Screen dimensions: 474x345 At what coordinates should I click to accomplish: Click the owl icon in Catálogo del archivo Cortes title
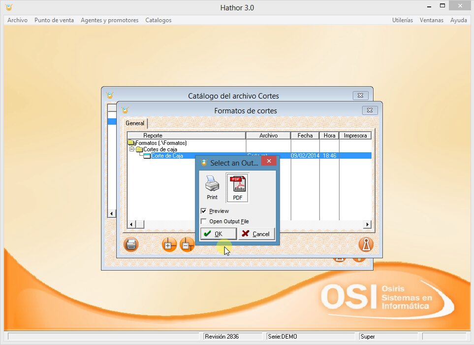click(110, 95)
